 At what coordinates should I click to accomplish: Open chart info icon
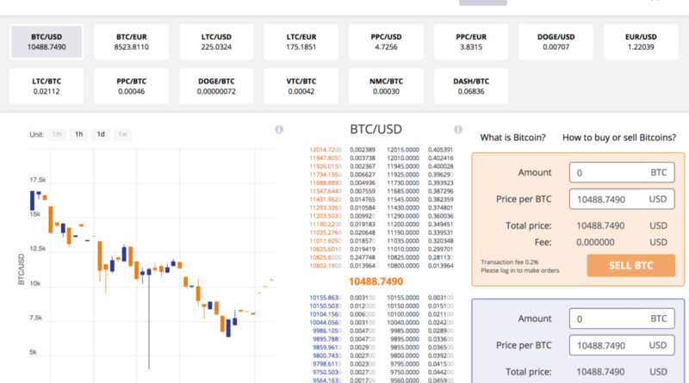pos(279,129)
